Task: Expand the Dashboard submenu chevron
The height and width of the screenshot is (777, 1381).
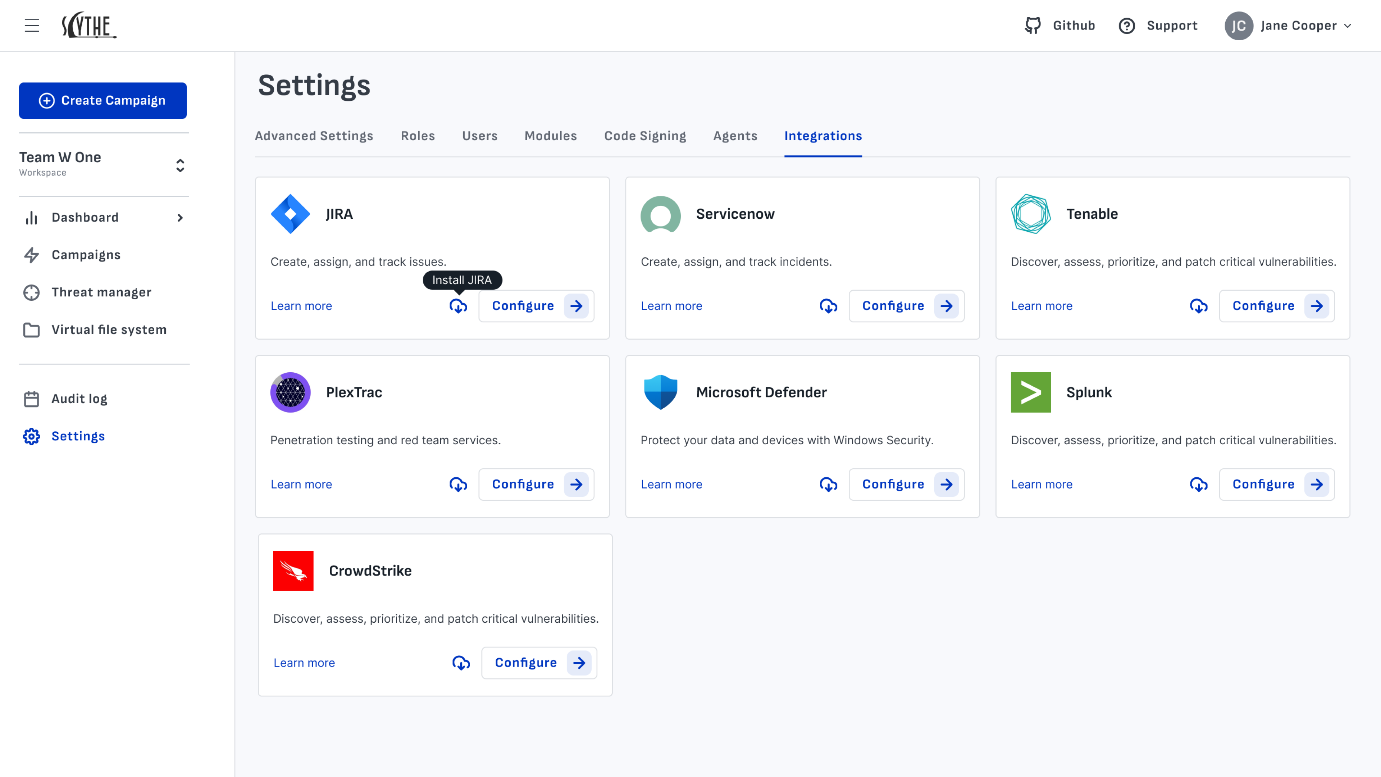Action: point(180,218)
